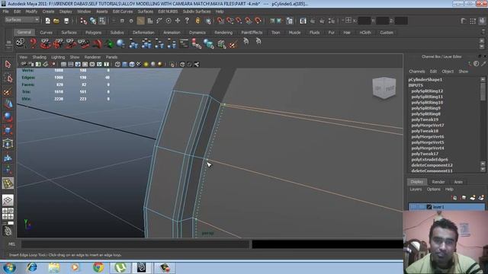488x274 pixels.
Task: Toggle snap to curves magnet icon
Action: (x=230, y=21)
